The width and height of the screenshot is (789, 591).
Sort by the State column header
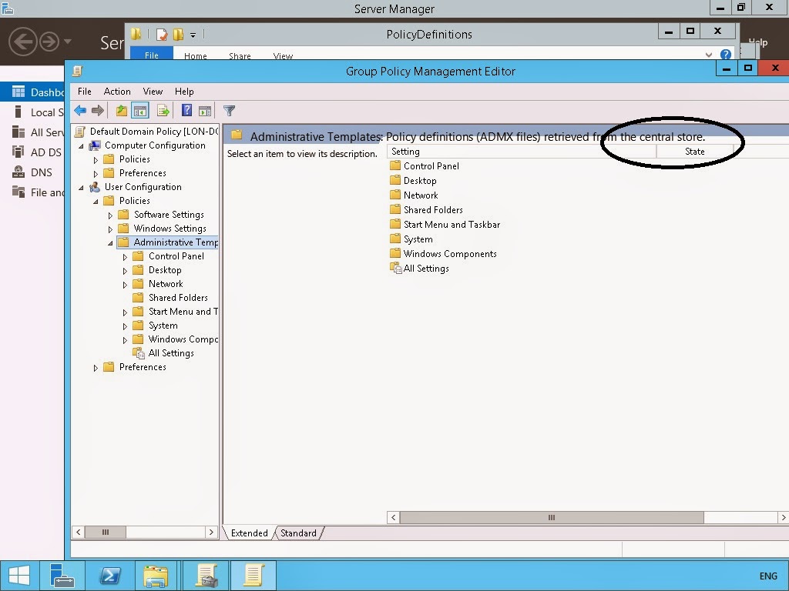pos(694,152)
